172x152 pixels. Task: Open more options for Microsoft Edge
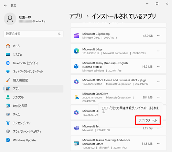point(159,51)
